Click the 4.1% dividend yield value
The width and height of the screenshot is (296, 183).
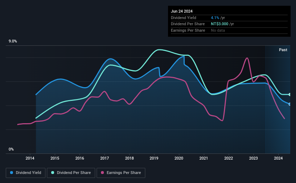(x=215, y=18)
